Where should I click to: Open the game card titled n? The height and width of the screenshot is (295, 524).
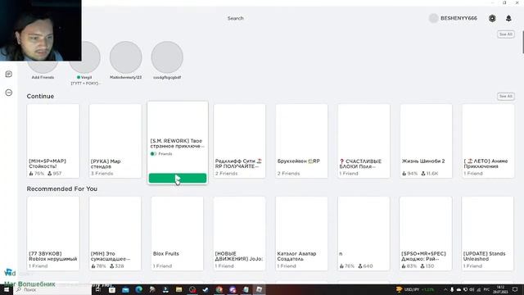[364, 234]
